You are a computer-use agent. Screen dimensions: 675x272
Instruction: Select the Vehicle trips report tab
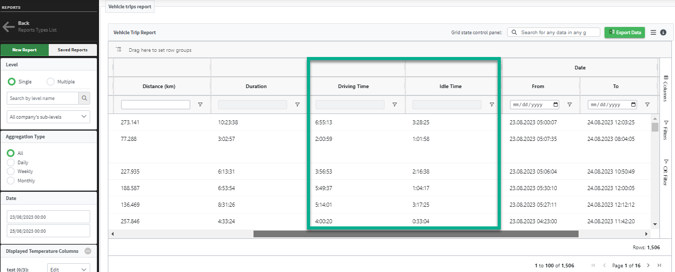pos(130,7)
